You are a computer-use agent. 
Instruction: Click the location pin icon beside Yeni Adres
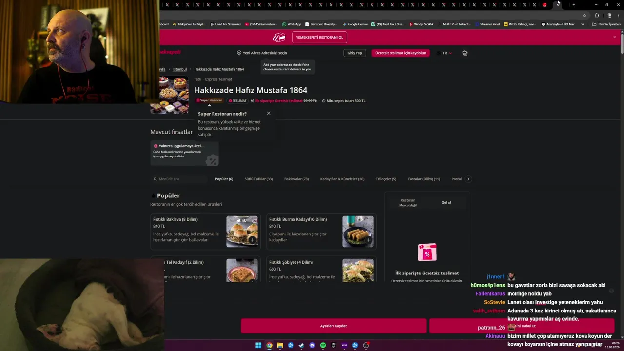tap(239, 53)
